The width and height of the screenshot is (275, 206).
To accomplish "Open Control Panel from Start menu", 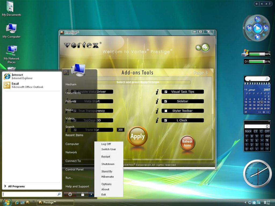I will pos(74,170).
